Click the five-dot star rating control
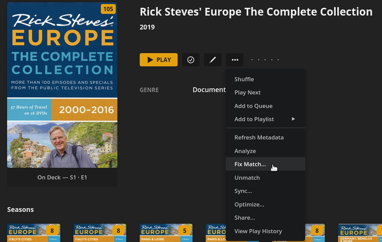Viewport: 382px width, 242px height. (x=265, y=60)
